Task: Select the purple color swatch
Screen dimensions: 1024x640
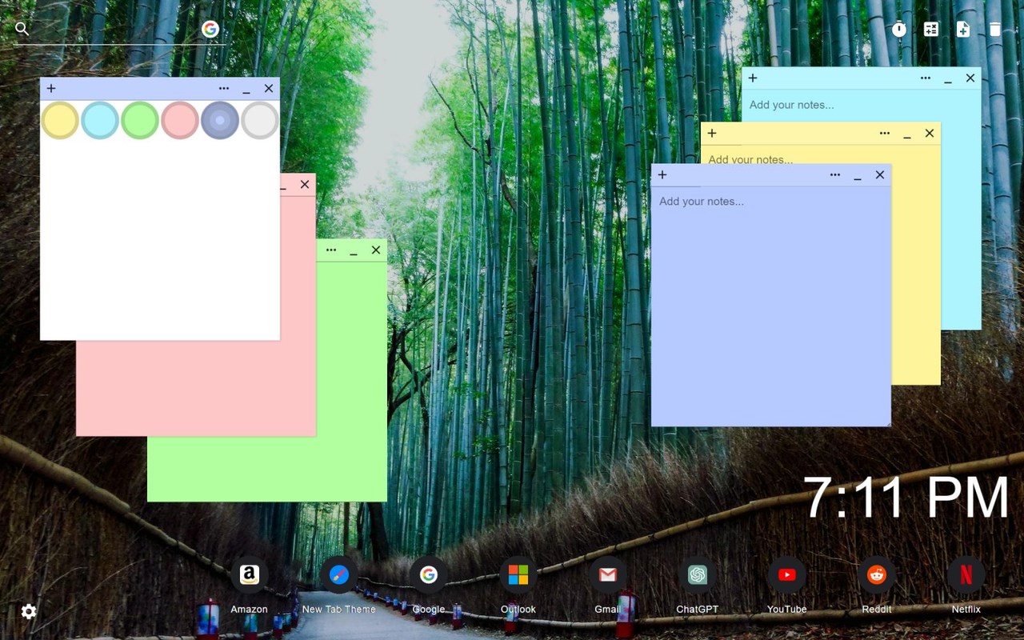Action: point(220,121)
